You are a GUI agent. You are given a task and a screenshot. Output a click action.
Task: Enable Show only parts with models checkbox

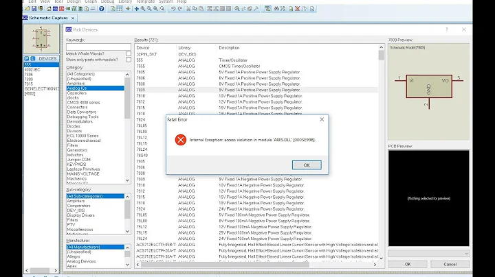[x=129, y=60]
